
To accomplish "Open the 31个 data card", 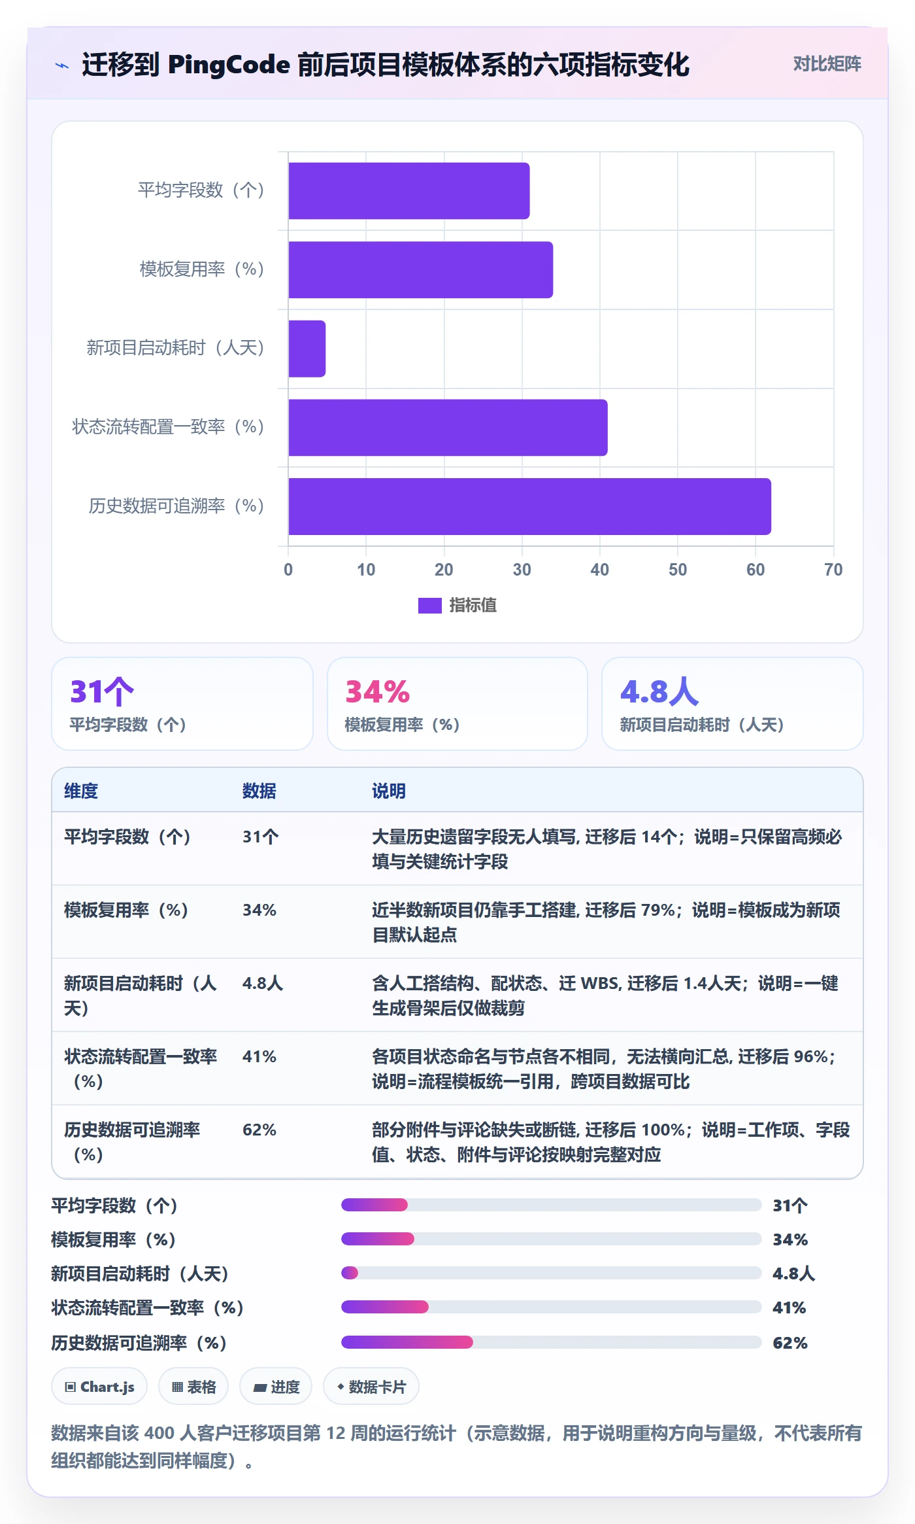I will [x=182, y=704].
